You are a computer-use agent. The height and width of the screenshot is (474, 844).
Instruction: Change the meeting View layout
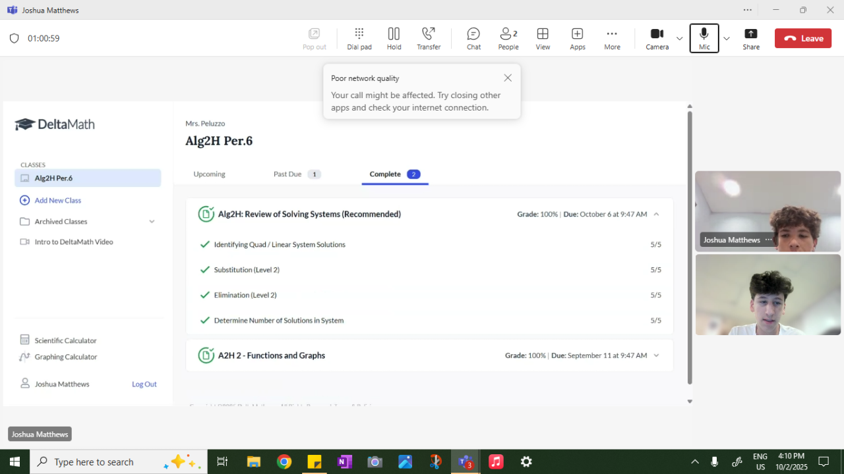[543, 38]
